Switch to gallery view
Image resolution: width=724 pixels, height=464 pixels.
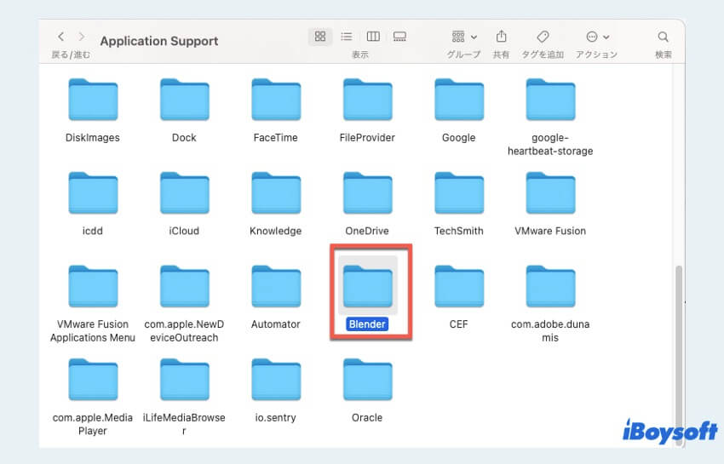click(399, 37)
